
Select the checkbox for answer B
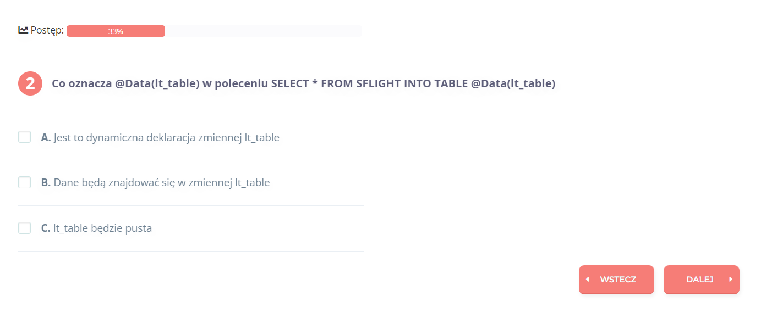(25, 182)
